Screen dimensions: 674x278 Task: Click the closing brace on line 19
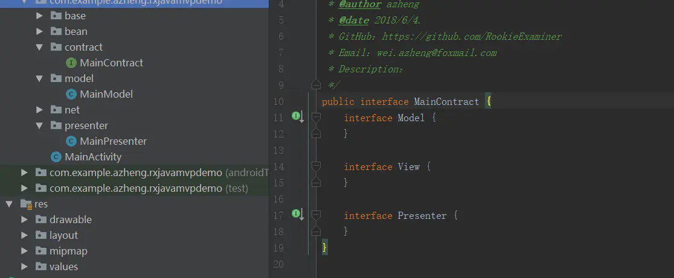coord(324,247)
